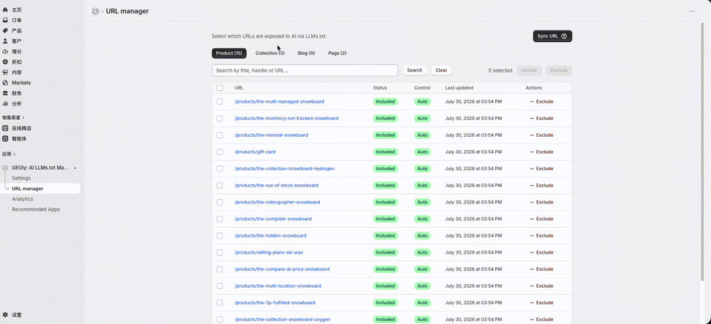Screen dimensions: 711x324
Task: Click the 设置 settings gear icon
Action: pos(5,314)
